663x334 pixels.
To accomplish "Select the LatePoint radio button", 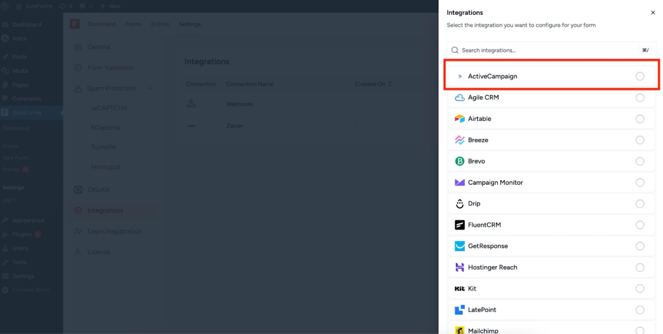I will 640,310.
